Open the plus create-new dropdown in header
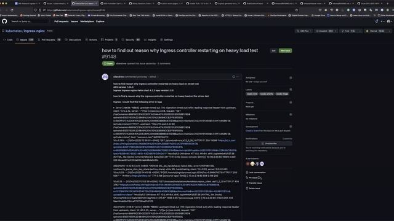The image size is (394, 221). click(382, 21)
